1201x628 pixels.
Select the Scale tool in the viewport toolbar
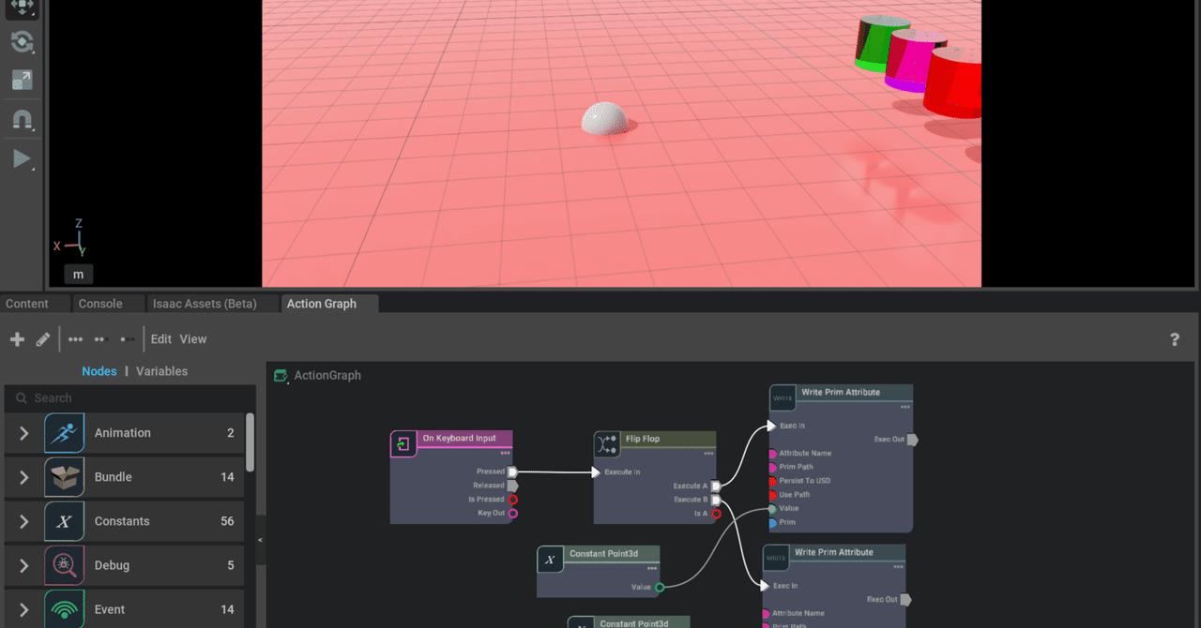point(22,81)
